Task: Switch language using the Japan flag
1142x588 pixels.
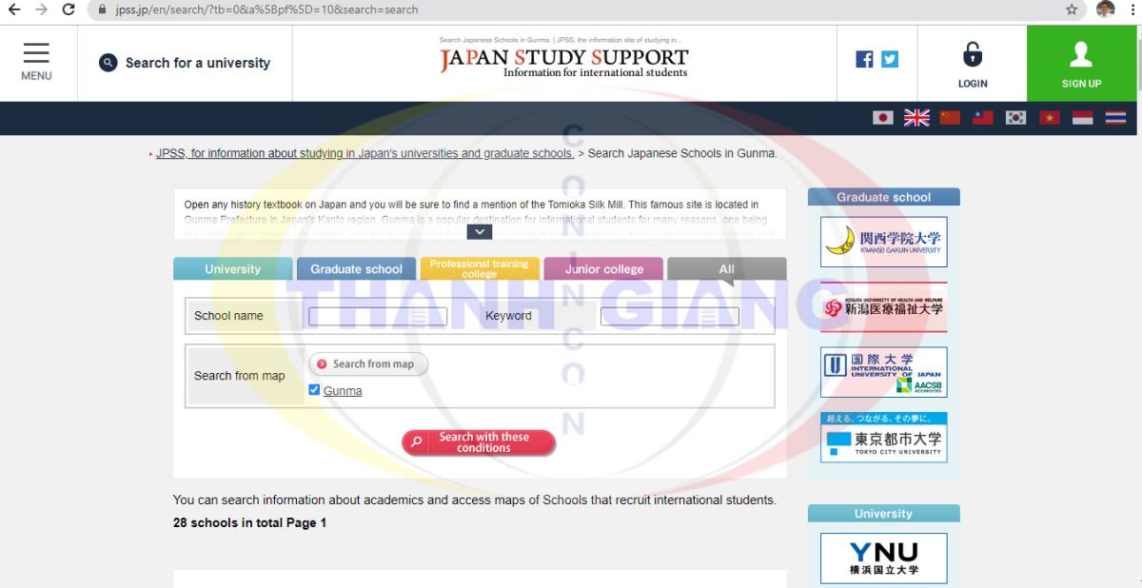Action: tap(883, 118)
